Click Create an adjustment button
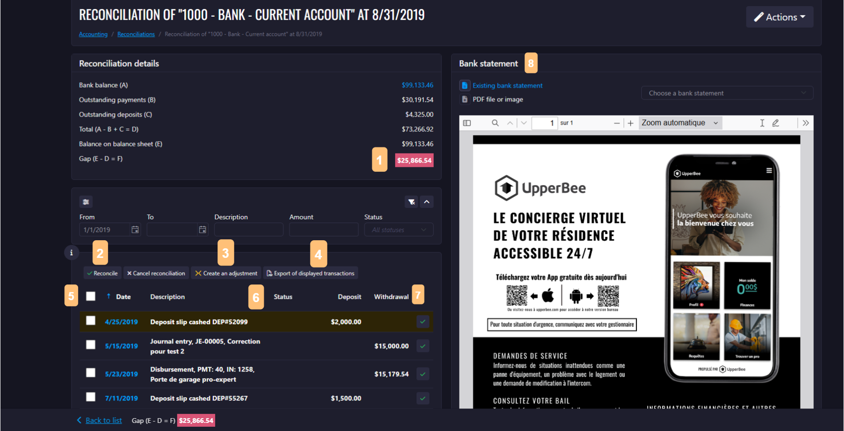844x431 pixels. [x=226, y=273]
